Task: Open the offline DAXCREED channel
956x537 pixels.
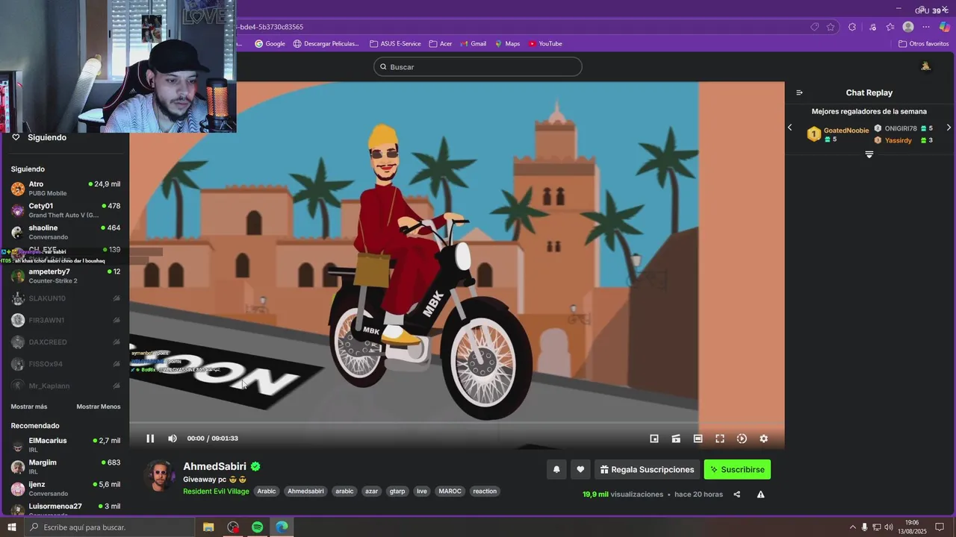Action: [66, 342]
